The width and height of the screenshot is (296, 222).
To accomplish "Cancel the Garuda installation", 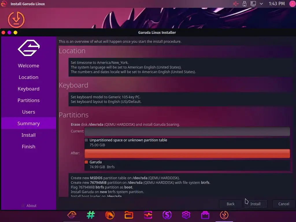I will (x=284, y=204).
